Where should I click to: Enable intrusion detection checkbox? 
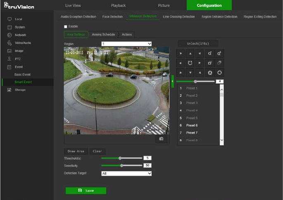coord(66,27)
